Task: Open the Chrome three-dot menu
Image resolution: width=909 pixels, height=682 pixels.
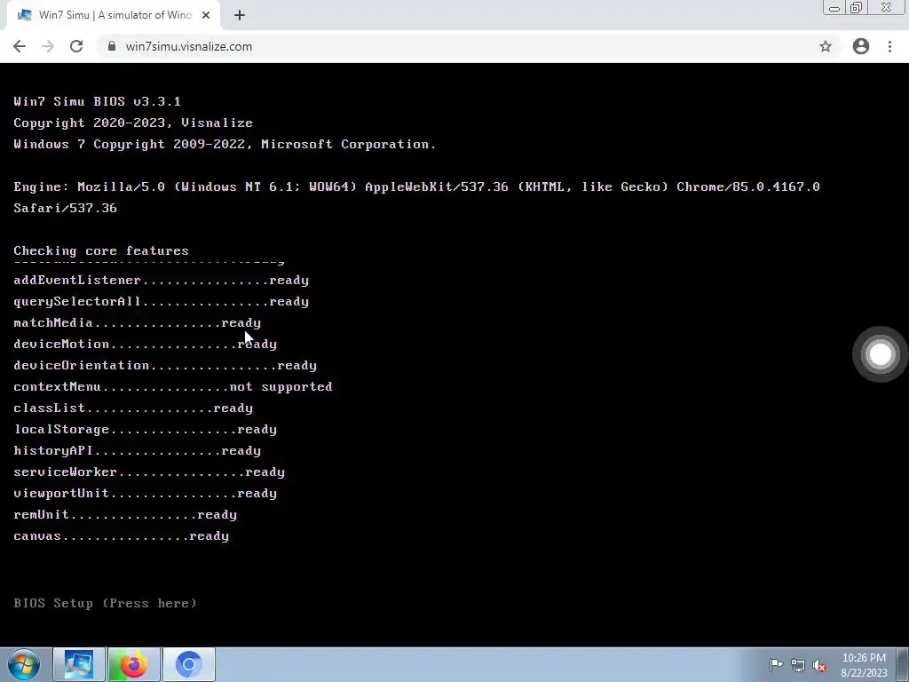Action: tap(889, 46)
